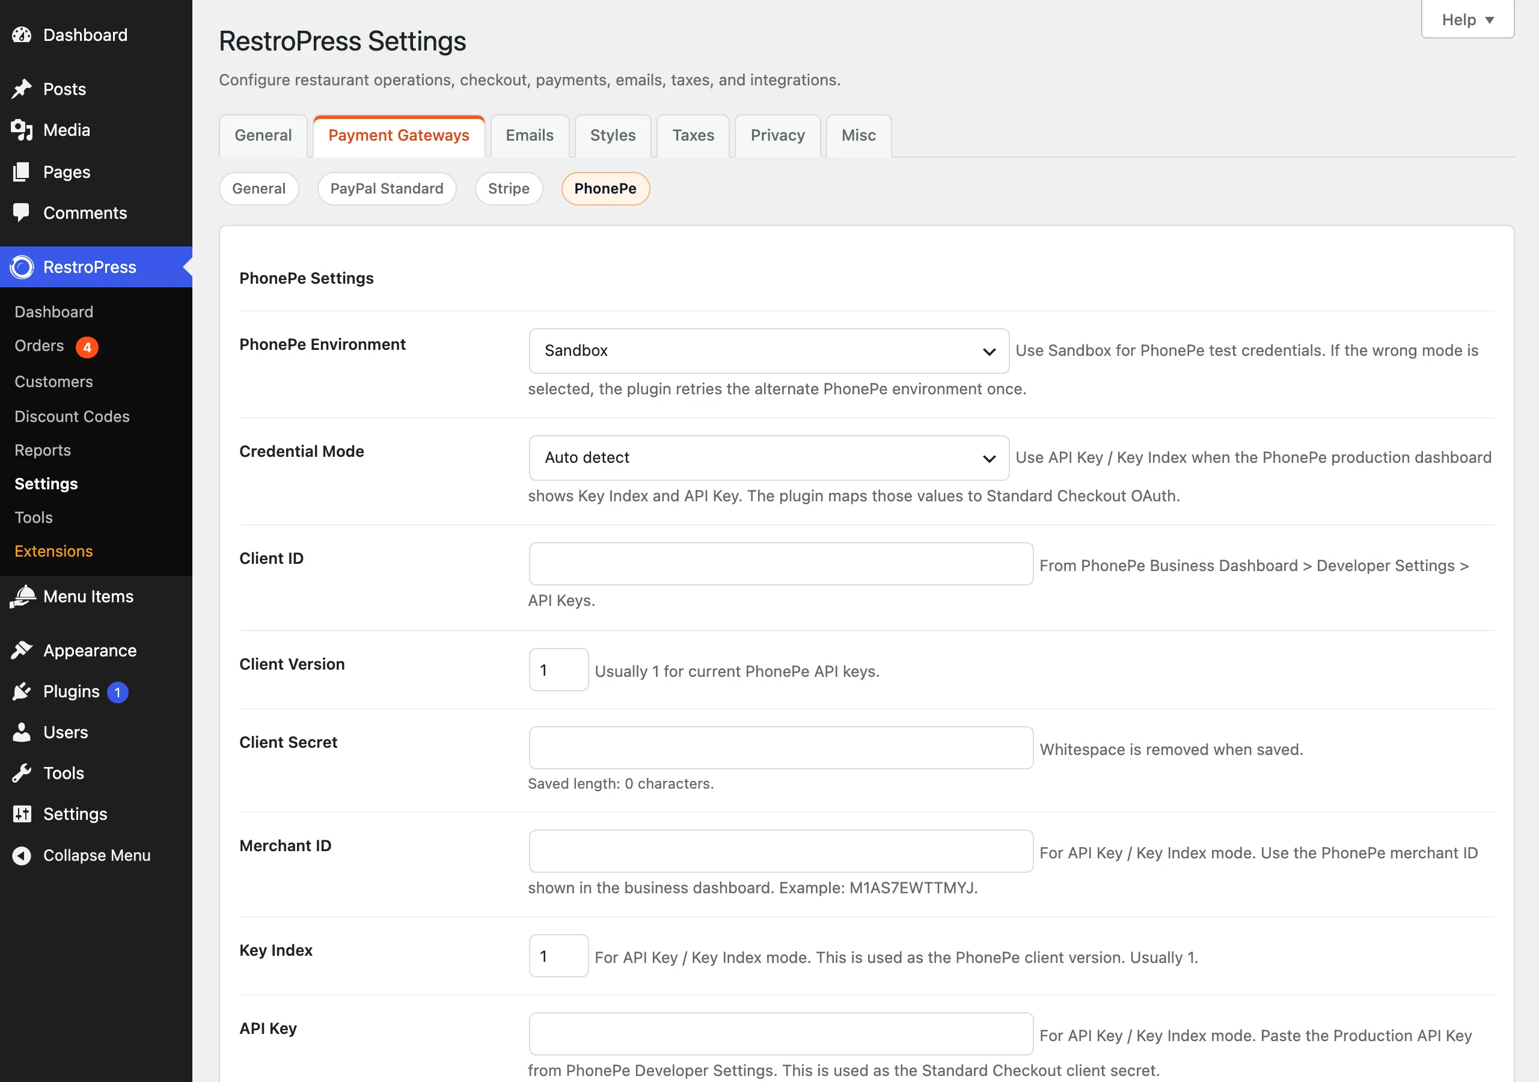
Task: Click the Posts pushpin icon
Action: click(22, 88)
